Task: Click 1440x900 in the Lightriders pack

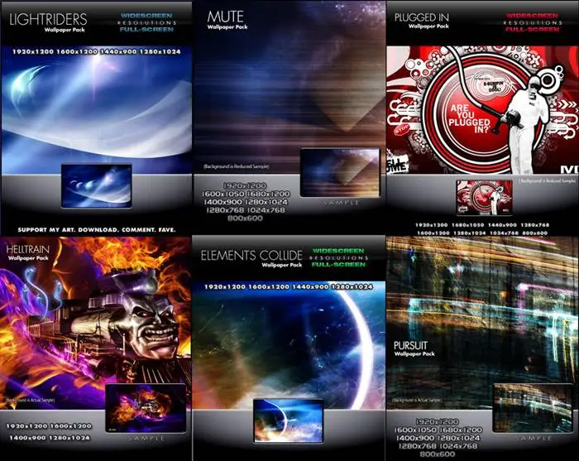Action: coord(118,51)
